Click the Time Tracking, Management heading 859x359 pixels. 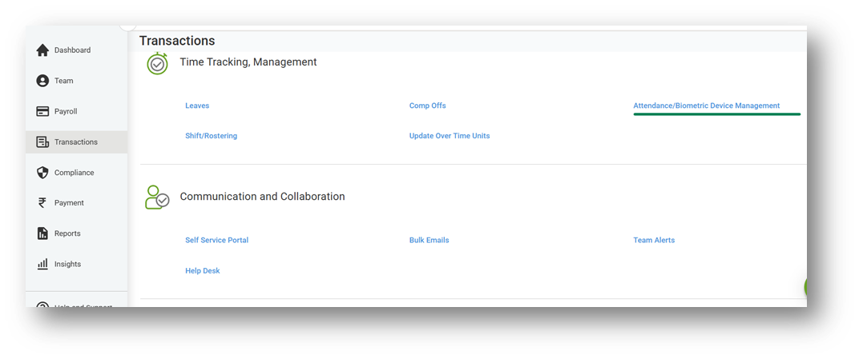point(248,62)
